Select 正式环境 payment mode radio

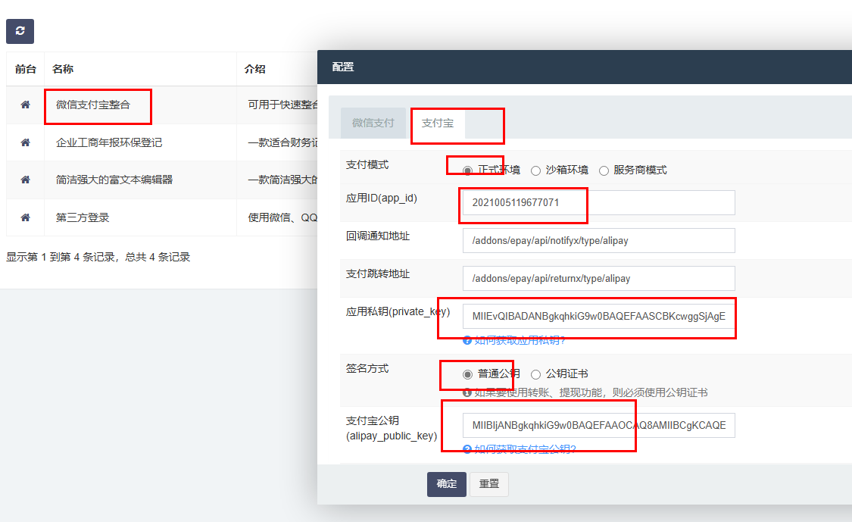(x=467, y=170)
